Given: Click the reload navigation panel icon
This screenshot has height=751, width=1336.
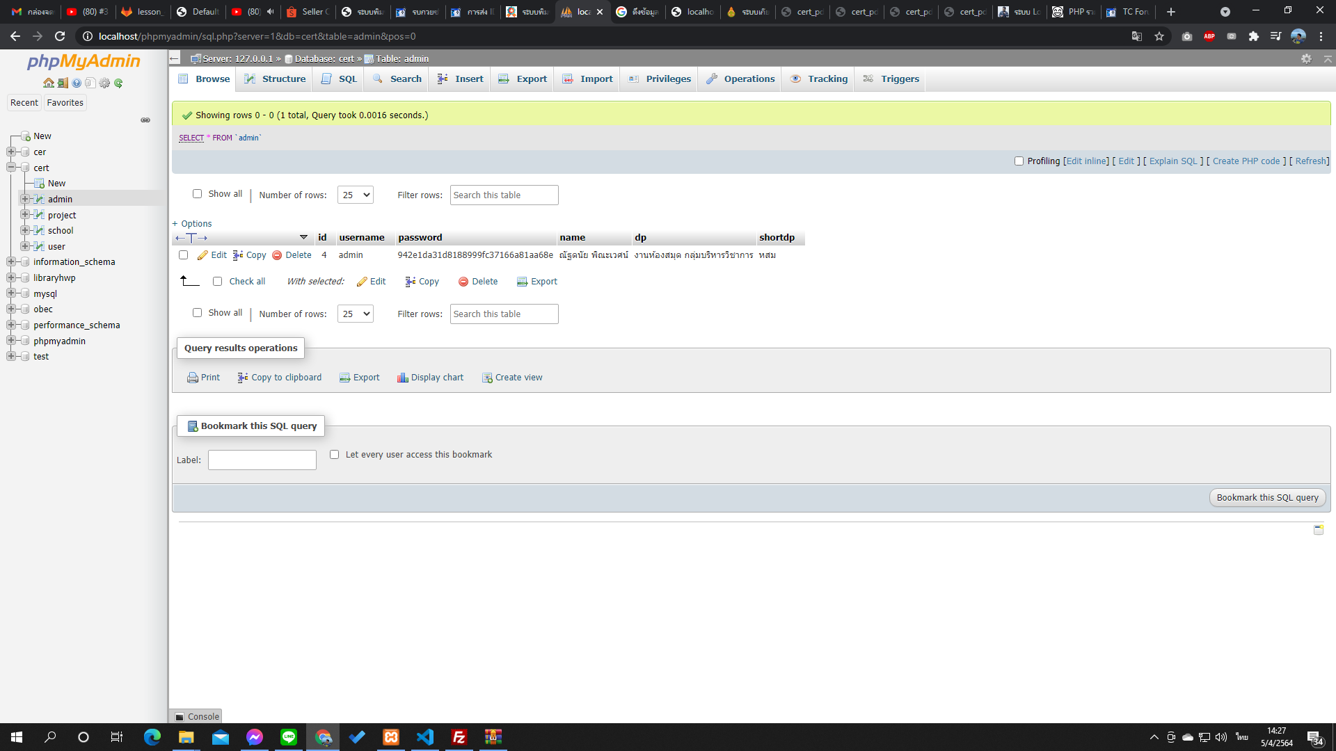Looking at the screenshot, I should [x=118, y=83].
